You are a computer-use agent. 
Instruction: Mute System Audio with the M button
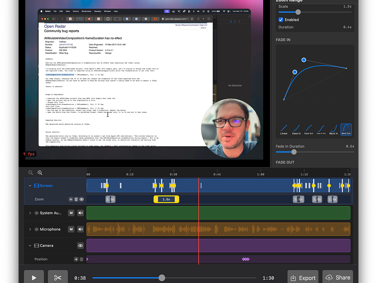(x=71, y=213)
